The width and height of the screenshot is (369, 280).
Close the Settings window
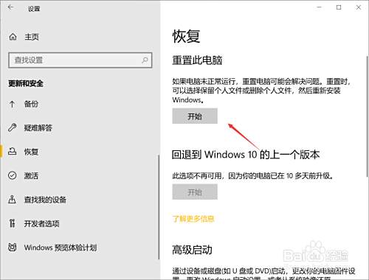pos(359,7)
